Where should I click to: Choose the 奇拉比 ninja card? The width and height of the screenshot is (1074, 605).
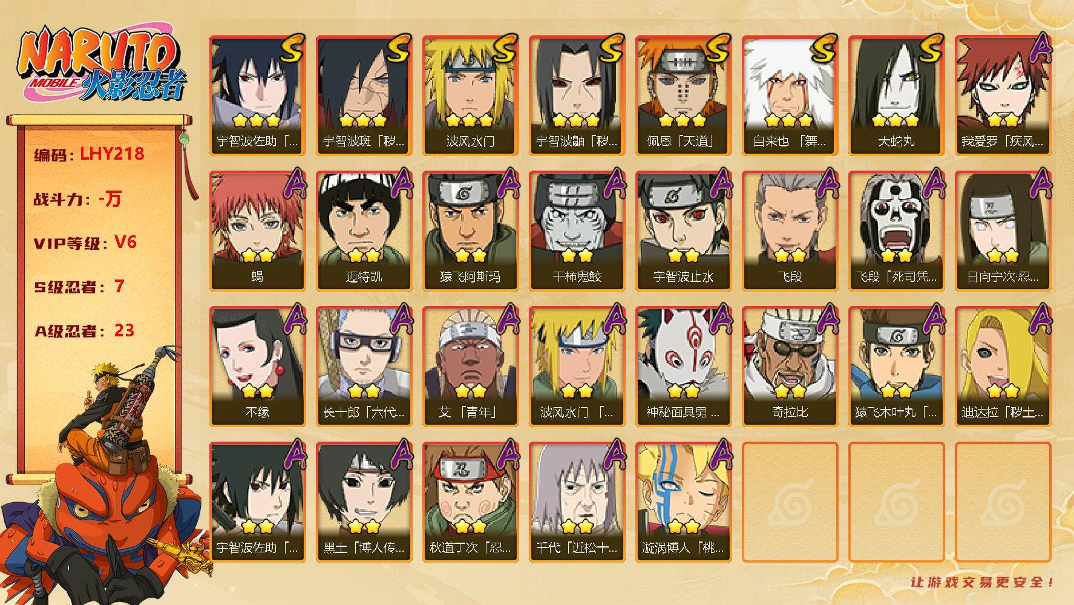790,366
